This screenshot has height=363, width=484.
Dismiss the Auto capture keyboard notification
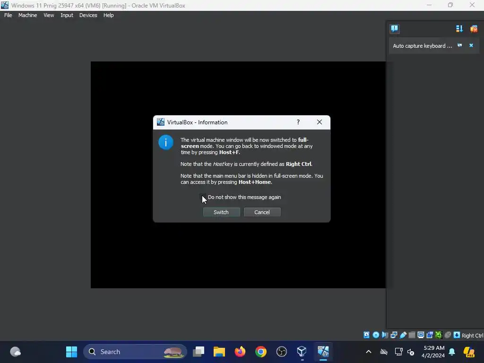coord(471,45)
